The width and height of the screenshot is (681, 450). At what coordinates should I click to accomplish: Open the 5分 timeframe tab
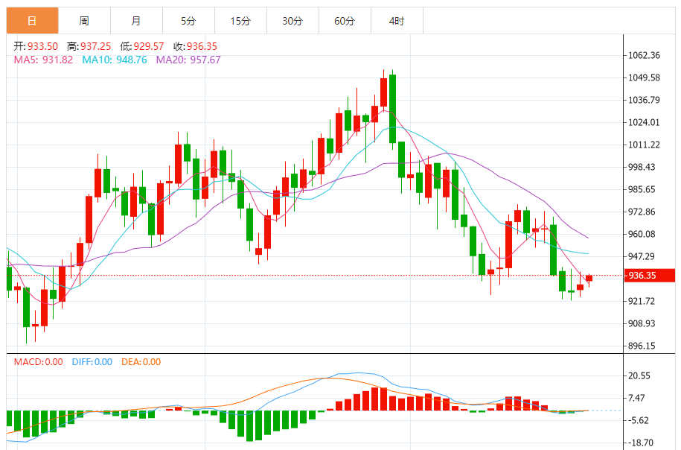click(x=188, y=20)
